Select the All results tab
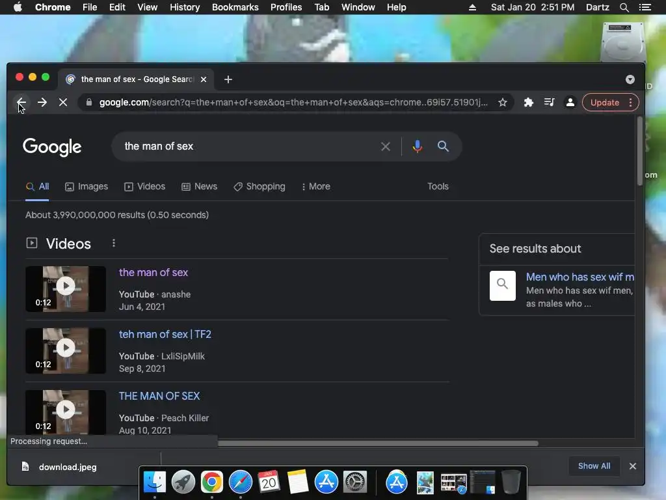 [x=37, y=187]
